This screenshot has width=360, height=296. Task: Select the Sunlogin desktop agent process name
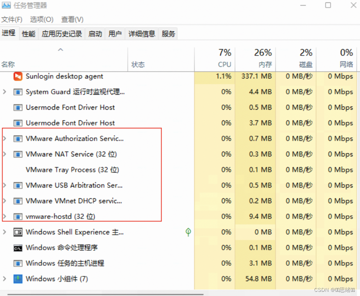tap(65, 77)
